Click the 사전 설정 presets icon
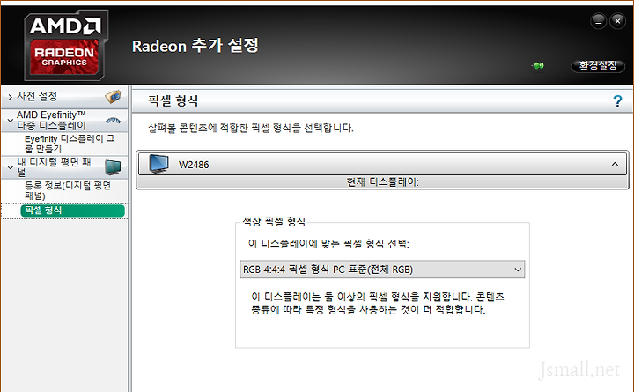The height and width of the screenshot is (392, 634). (113, 97)
